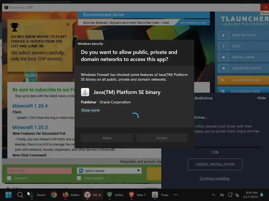Click the 'Preparation and account' status text
The height and width of the screenshot is (201, 269).
141,161
